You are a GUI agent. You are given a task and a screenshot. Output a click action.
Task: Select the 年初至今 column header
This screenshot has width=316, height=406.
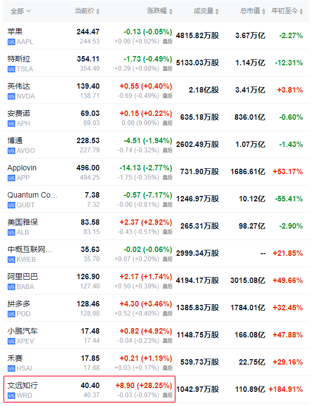pyautogui.click(x=284, y=11)
